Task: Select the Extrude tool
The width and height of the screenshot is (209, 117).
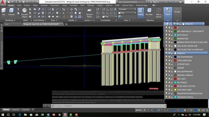Action: [x=11, y=12]
